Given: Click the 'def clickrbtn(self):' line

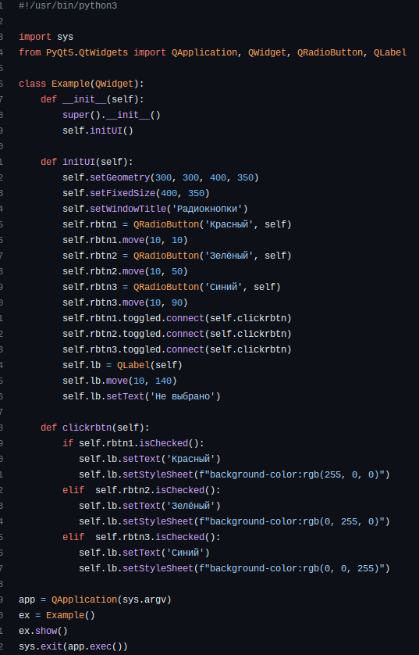Looking at the screenshot, I should tap(95, 428).
